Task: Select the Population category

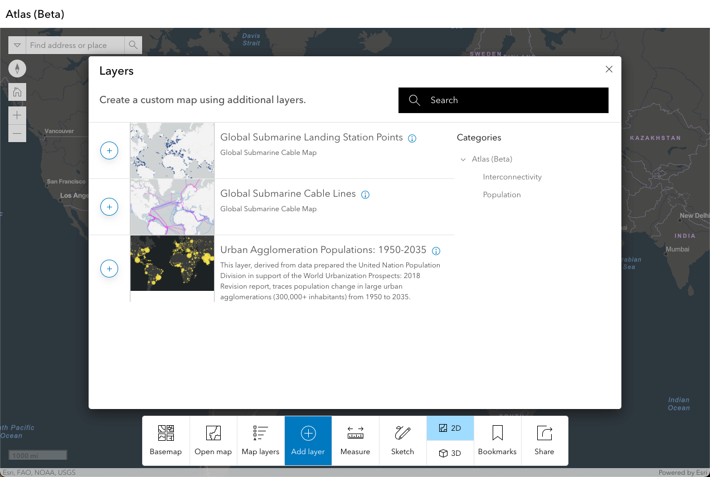Action: (x=502, y=194)
